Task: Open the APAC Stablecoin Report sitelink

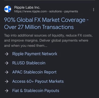Action: point(34,72)
